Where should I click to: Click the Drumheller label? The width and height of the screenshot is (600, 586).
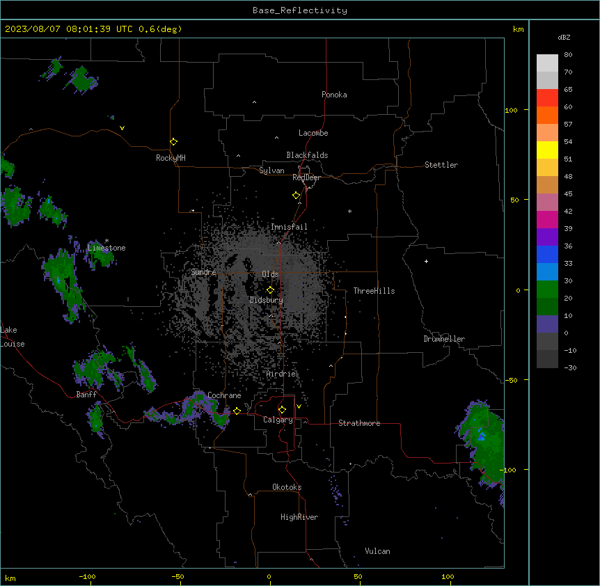pyautogui.click(x=444, y=339)
